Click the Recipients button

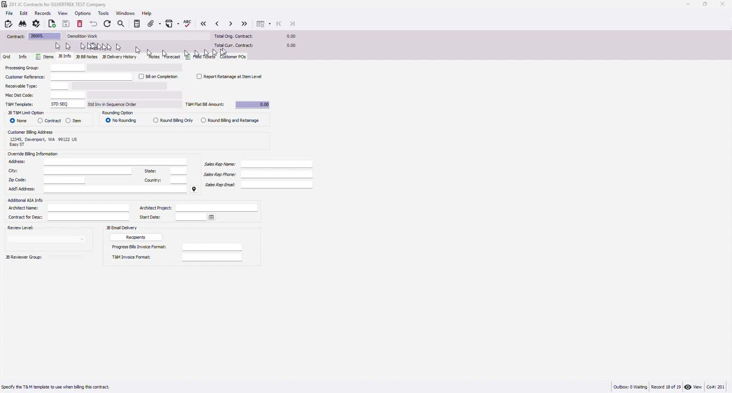pos(136,237)
